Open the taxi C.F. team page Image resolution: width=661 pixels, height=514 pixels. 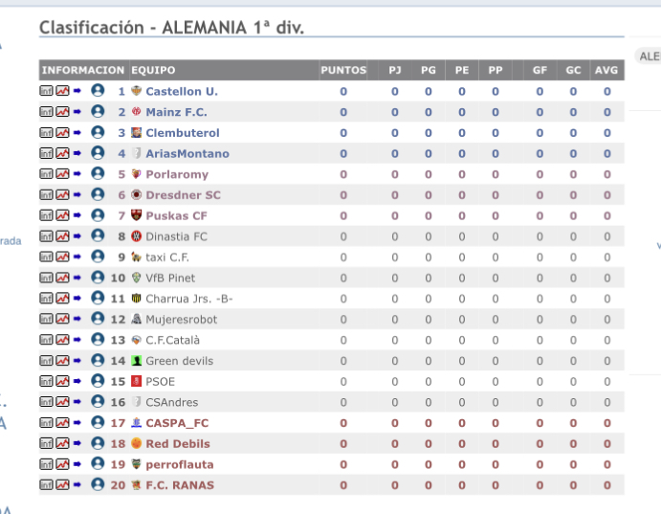coord(166,257)
